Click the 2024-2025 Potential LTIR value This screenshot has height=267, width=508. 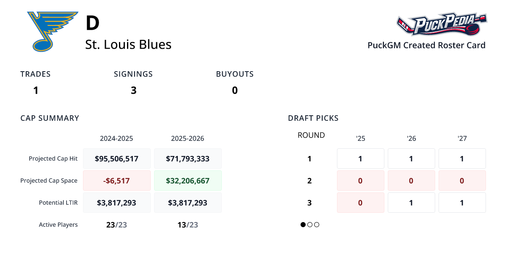point(116,203)
